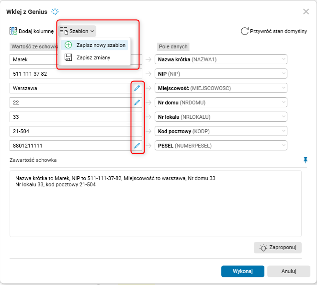The image size is (317, 285).
Task: Click the pencil icon beside Warszawa
Action: [137, 88]
